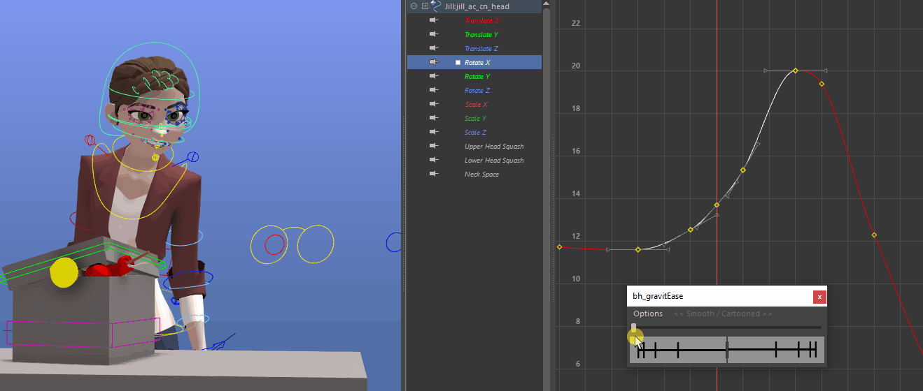
Task: Click the value label 20 on the graph axis
Action: (x=576, y=66)
